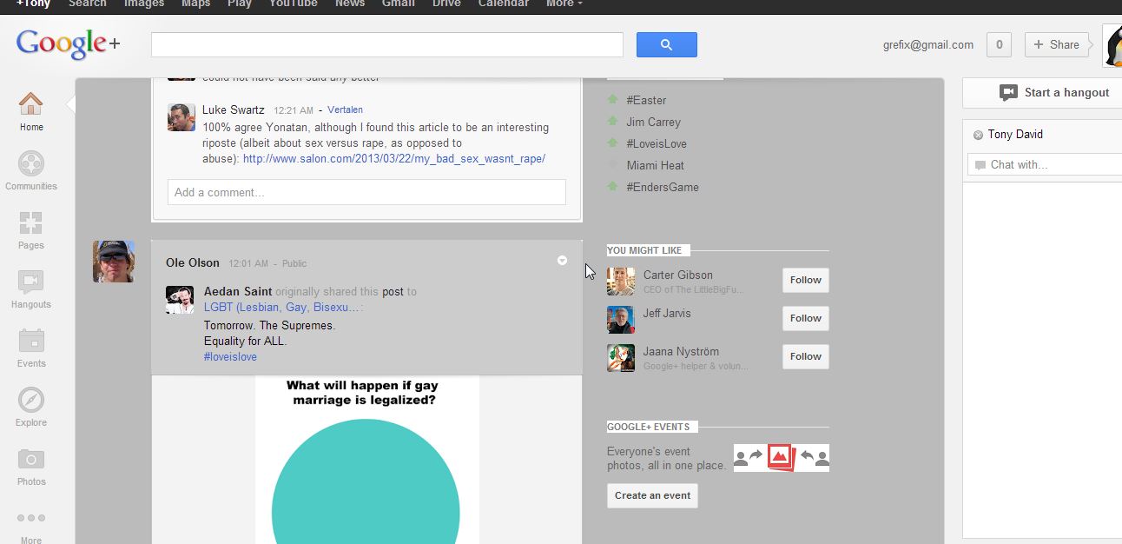1122x544 pixels.
Task: Click Vertalen translate link
Action: tap(346, 109)
